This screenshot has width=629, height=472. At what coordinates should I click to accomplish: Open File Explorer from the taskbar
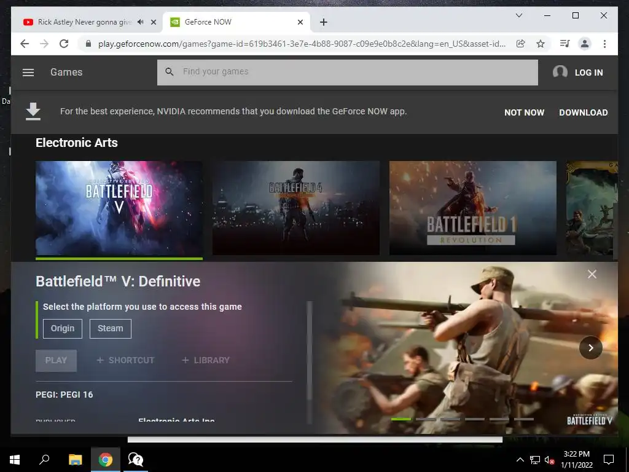pyautogui.click(x=75, y=460)
